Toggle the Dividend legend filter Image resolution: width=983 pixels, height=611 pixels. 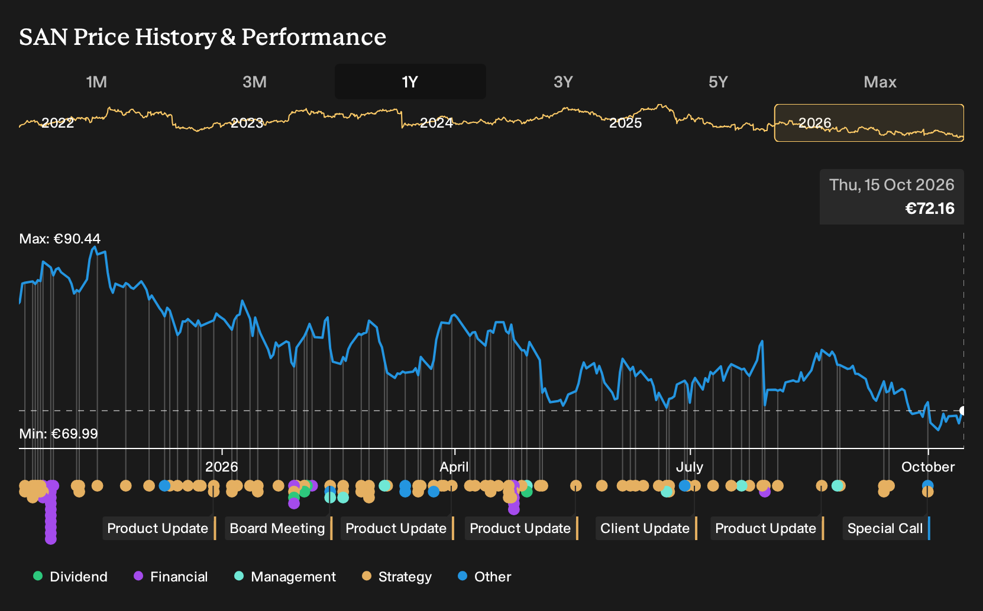[70, 577]
